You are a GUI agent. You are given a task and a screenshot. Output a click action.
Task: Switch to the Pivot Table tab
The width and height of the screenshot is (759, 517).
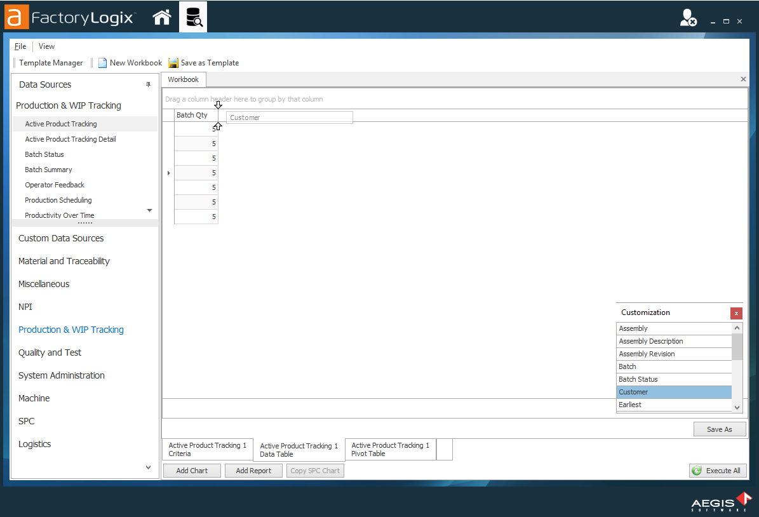389,449
